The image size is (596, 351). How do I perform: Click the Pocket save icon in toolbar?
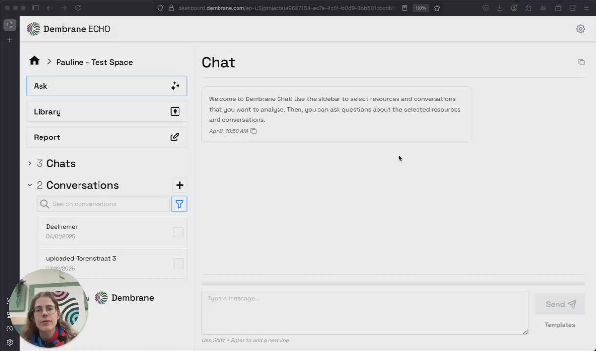(485, 8)
